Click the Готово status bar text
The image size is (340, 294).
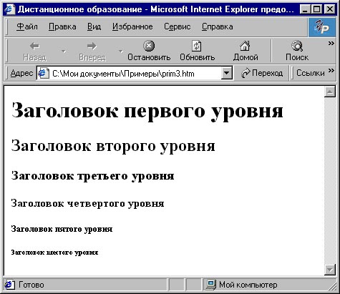point(31,285)
